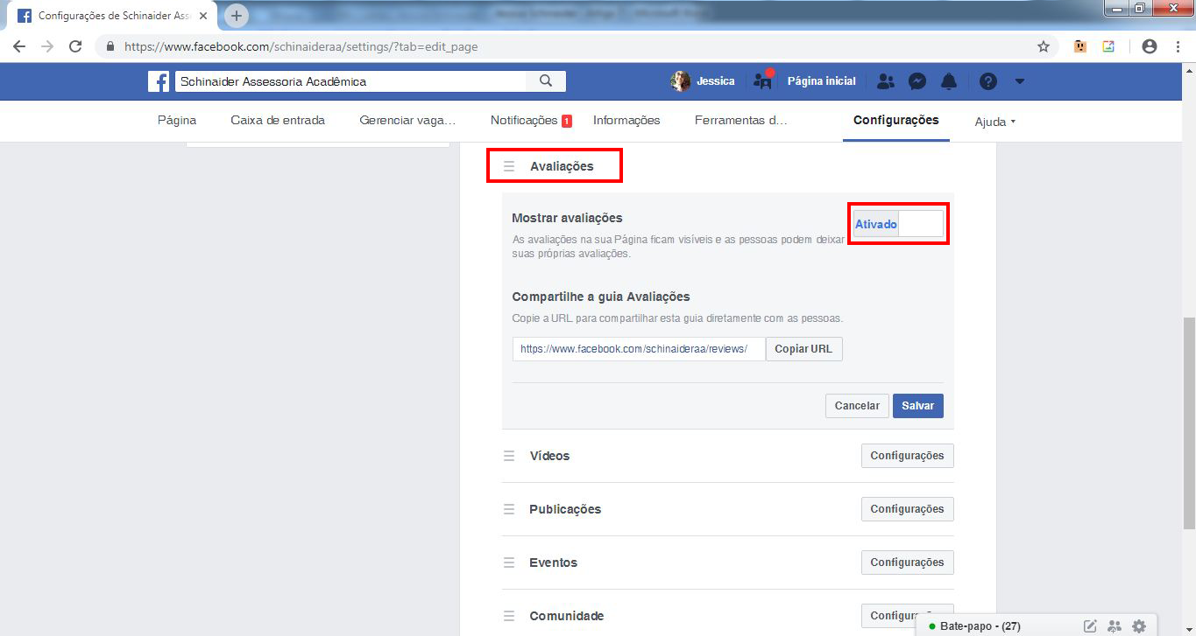Image resolution: width=1196 pixels, height=636 pixels.
Task: Click the first orange extension icon
Action: [x=1080, y=46]
